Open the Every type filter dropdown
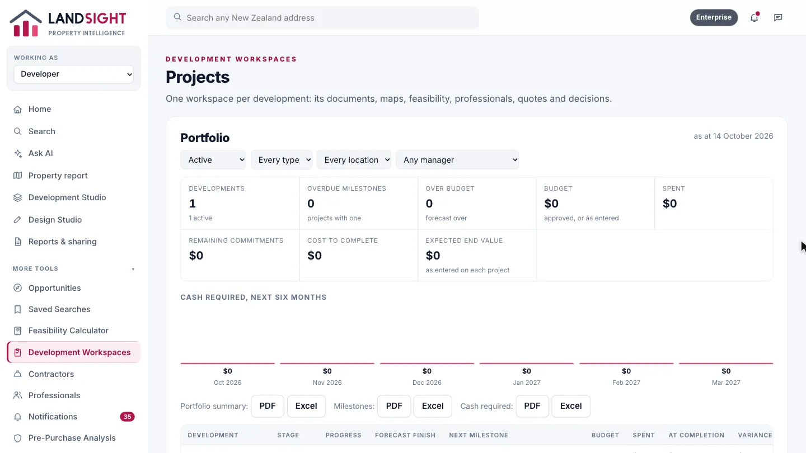This screenshot has height=453, width=806. [282, 160]
